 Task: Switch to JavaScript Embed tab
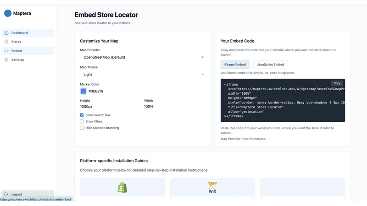[x=270, y=65]
